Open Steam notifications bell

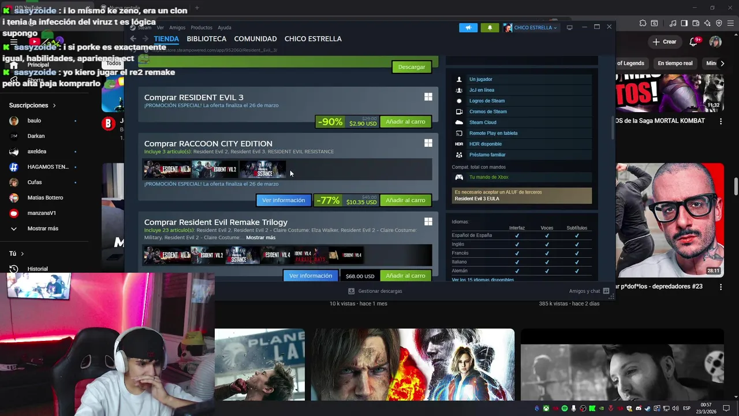tap(490, 28)
